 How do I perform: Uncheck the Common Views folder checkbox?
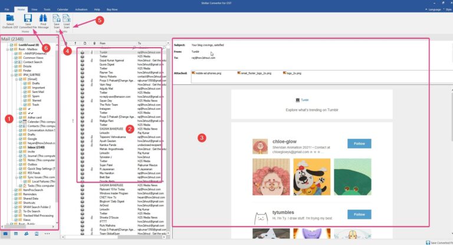point(16,58)
